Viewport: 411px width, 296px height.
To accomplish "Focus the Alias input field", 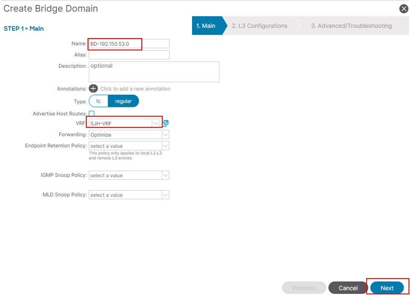I will (129, 55).
